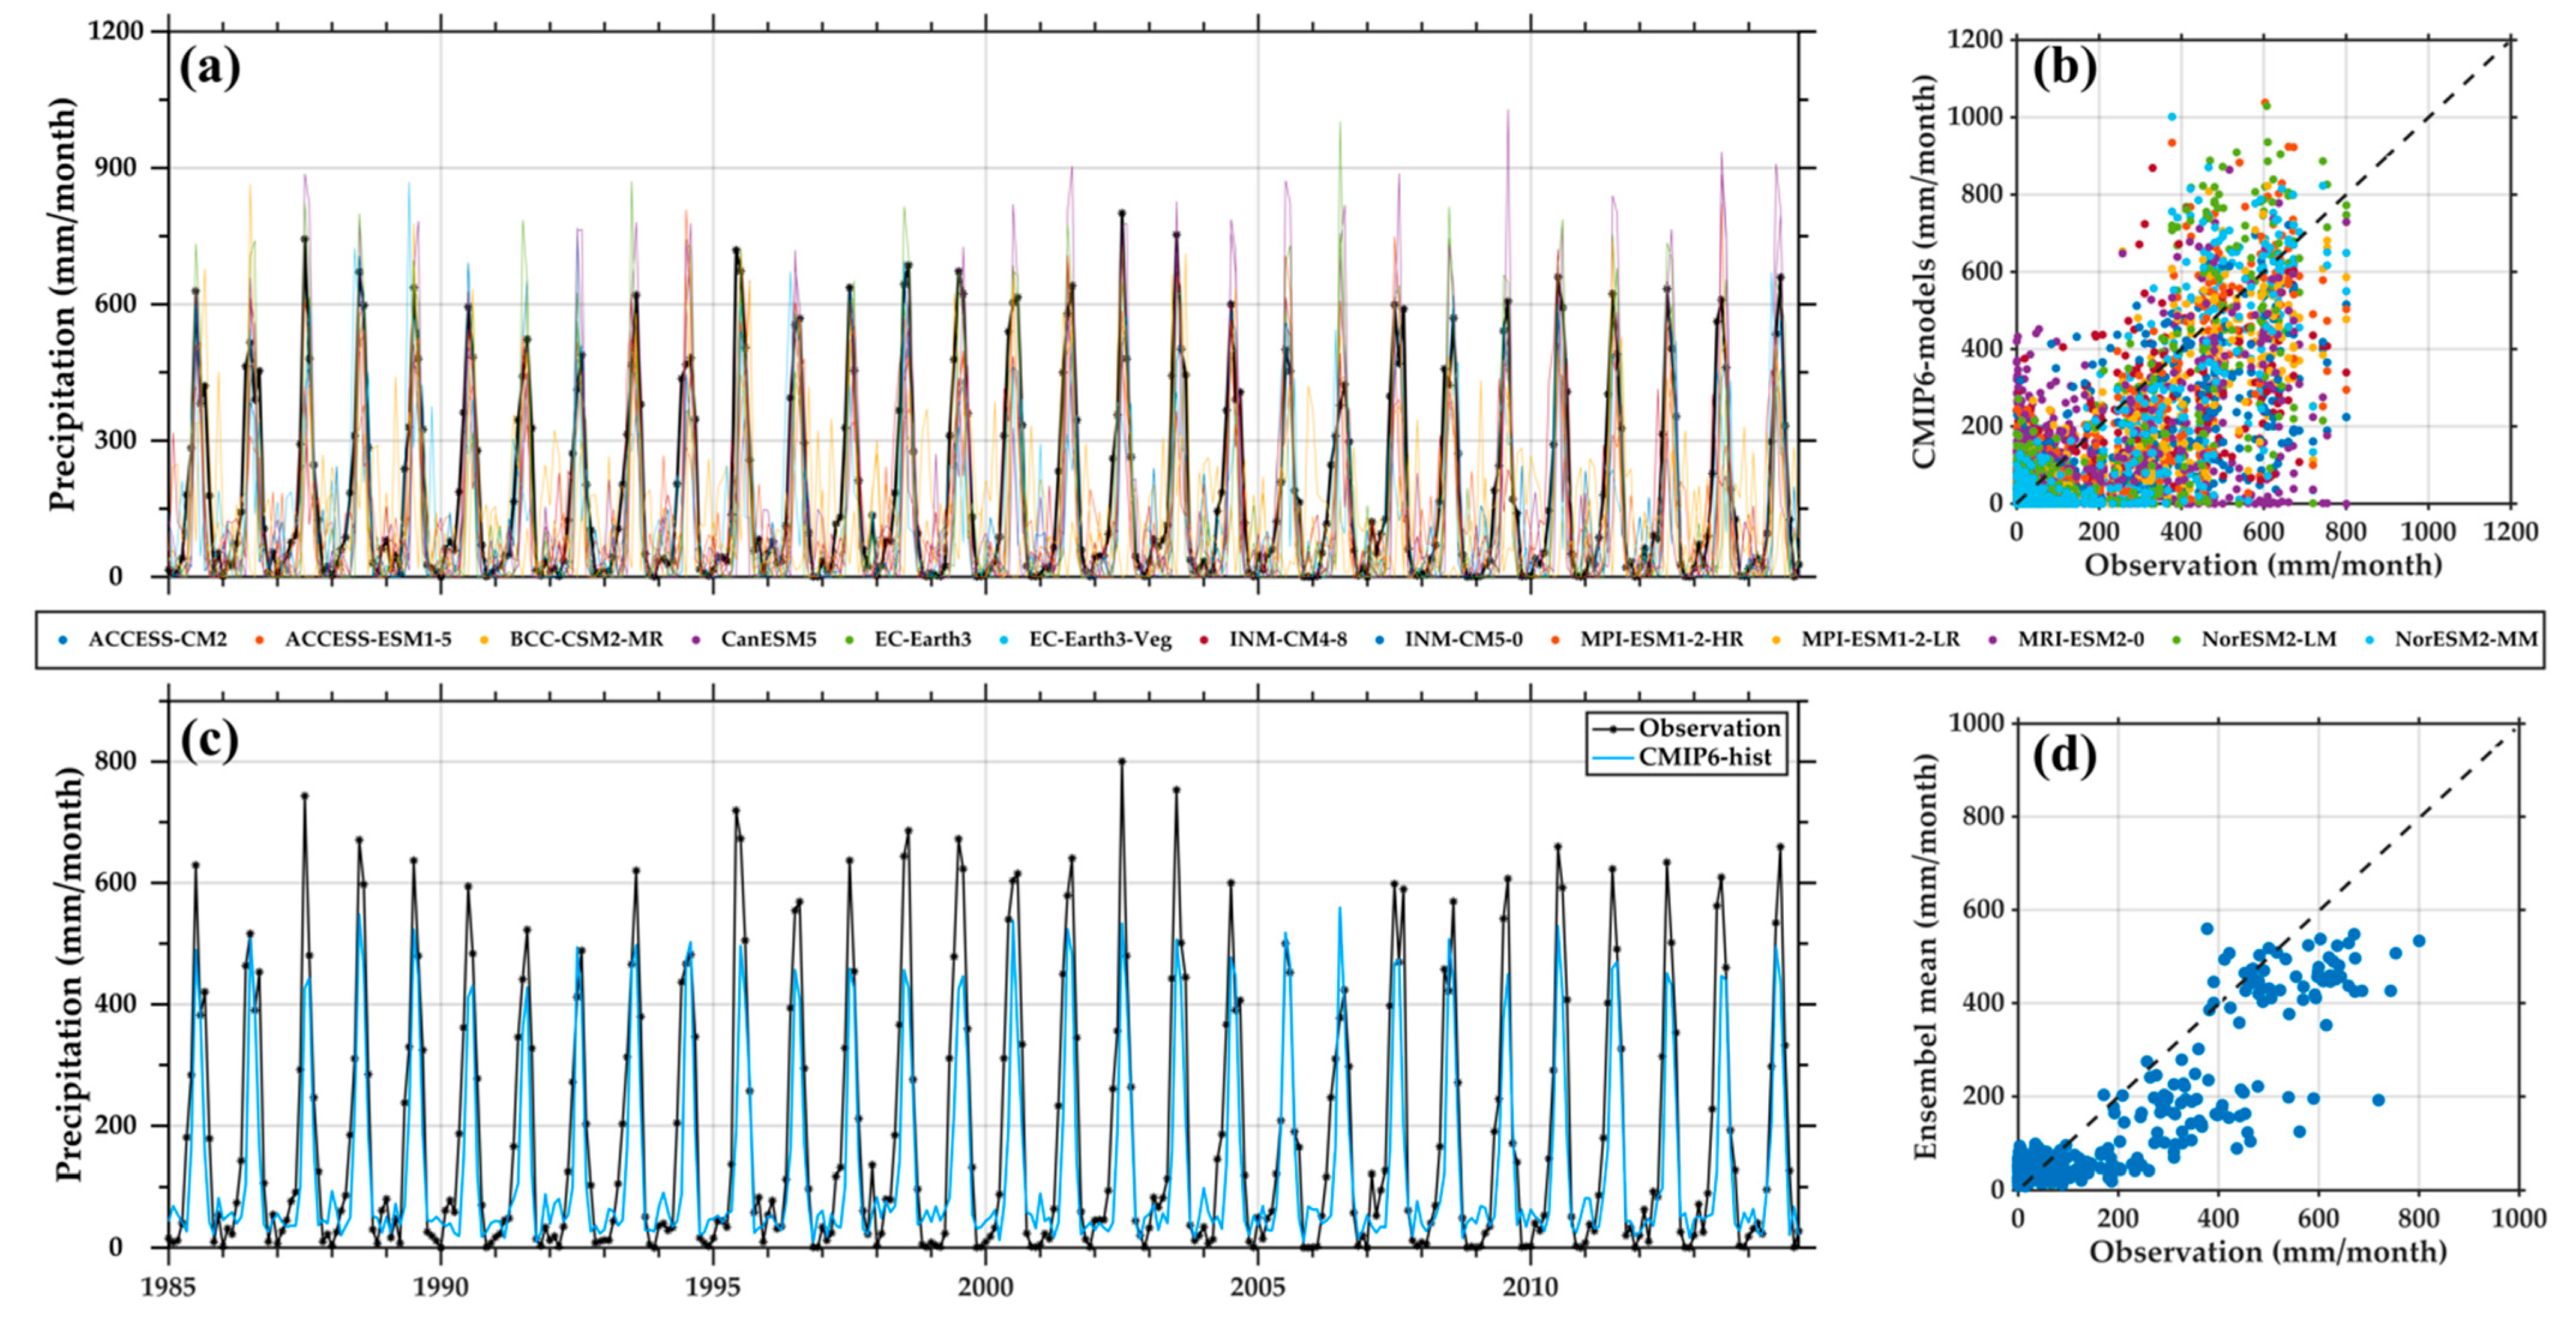Select the NorESM2-LM legend label
Viewport: 2576px width, 1329px height.
(2268, 640)
